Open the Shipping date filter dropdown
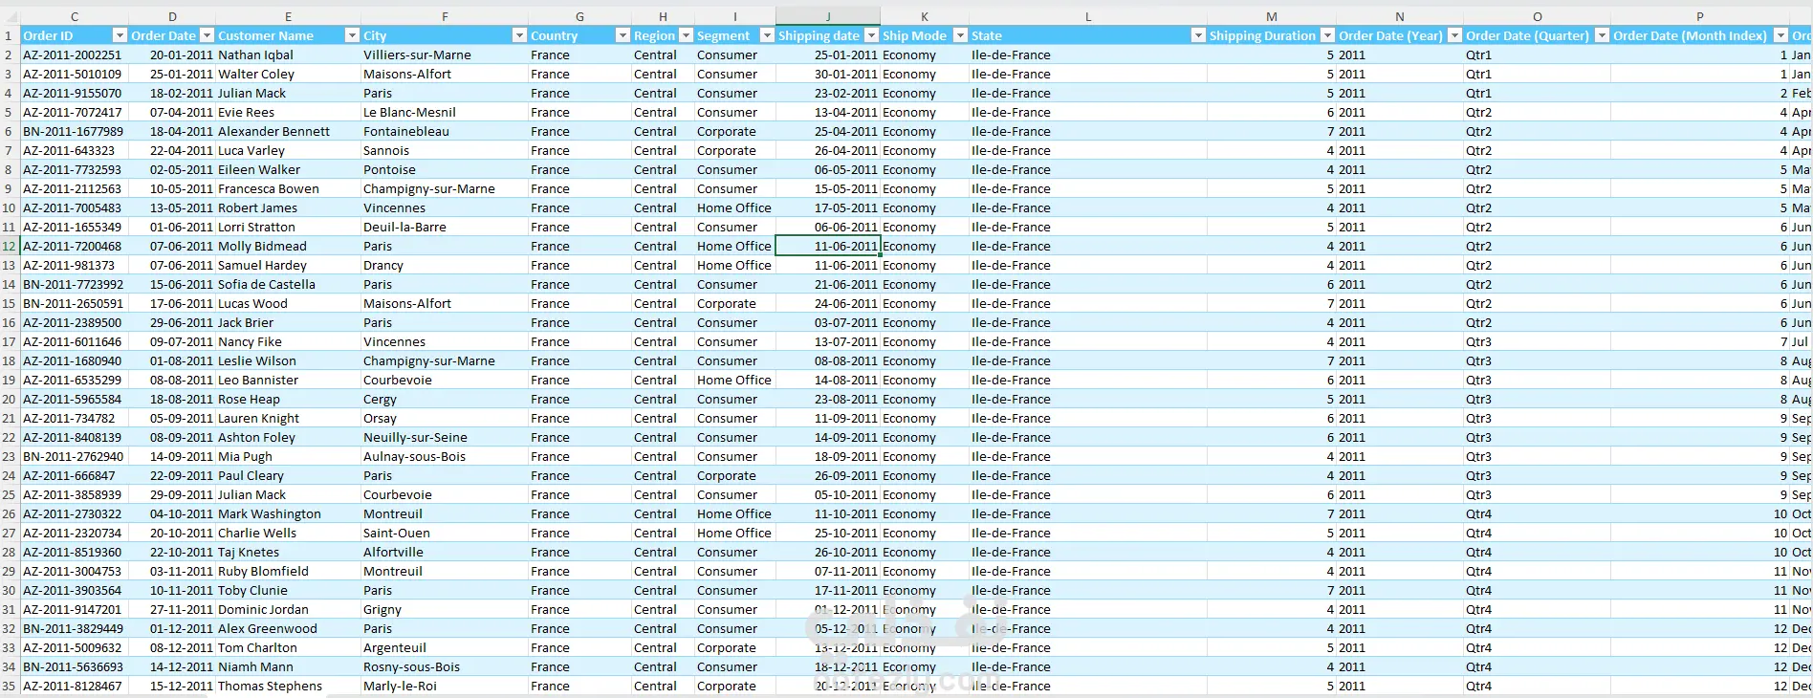The height and width of the screenshot is (698, 1813). [871, 35]
